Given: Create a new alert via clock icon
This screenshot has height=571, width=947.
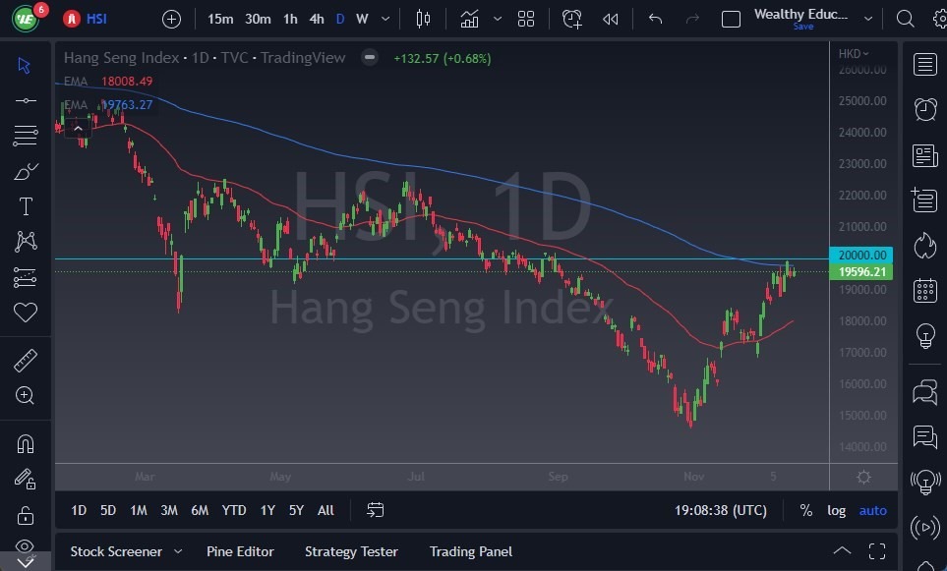Looking at the screenshot, I should [x=571, y=18].
